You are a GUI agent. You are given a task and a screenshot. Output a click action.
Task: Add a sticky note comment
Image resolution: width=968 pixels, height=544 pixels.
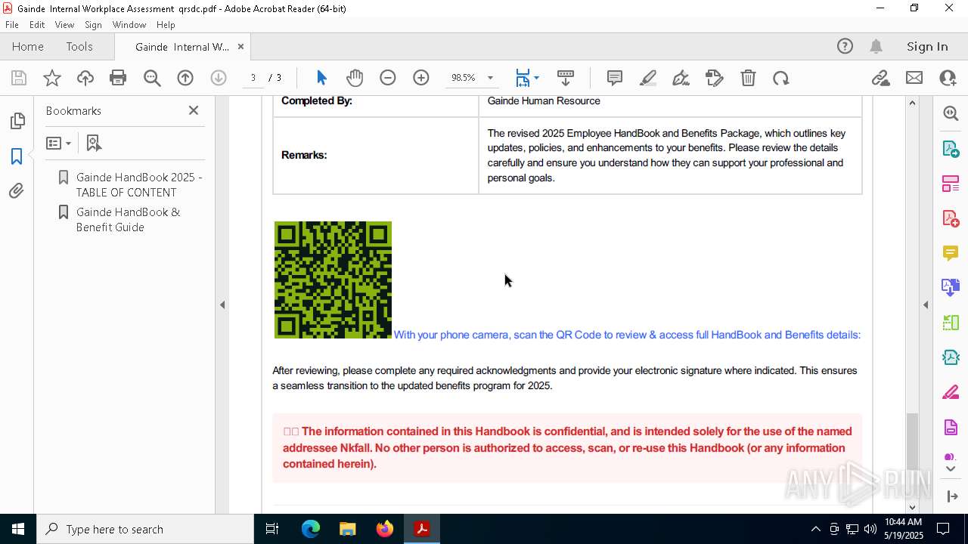[x=615, y=78]
